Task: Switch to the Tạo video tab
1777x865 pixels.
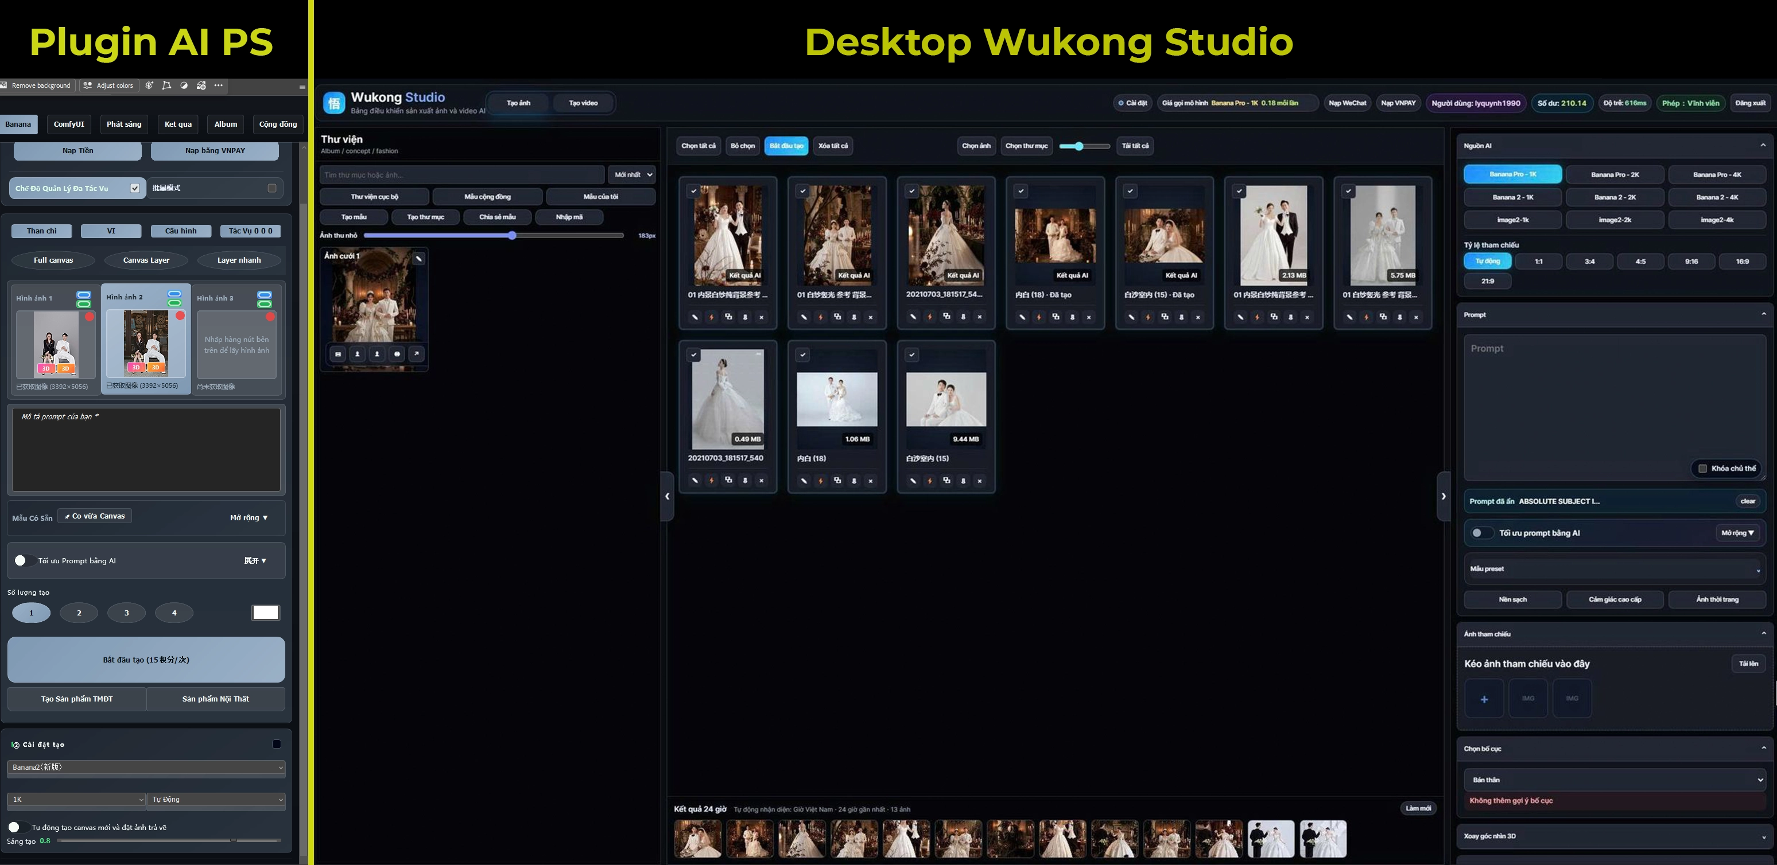Action: pyautogui.click(x=583, y=103)
